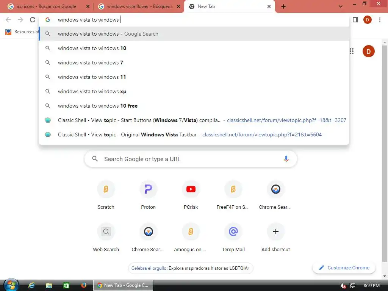Choose suggestion 'windows vista to windows 11'
Viewport: 388px width, 291px height.
[x=194, y=77]
